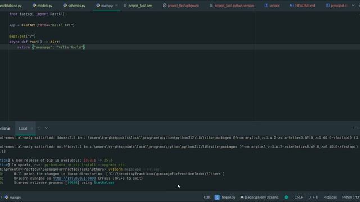Close the main.py editor tab
The height and width of the screenshot is (202, 360).
(116, 6)
